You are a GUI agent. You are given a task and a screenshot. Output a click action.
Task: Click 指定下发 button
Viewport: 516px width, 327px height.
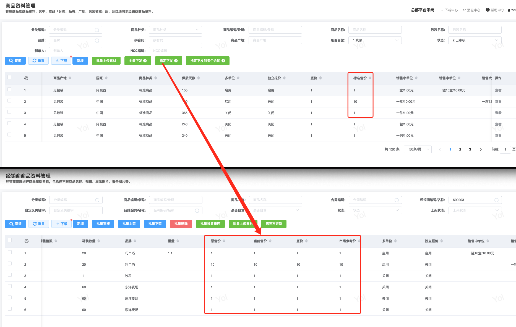pyautogui.click(x=169, y=61)
